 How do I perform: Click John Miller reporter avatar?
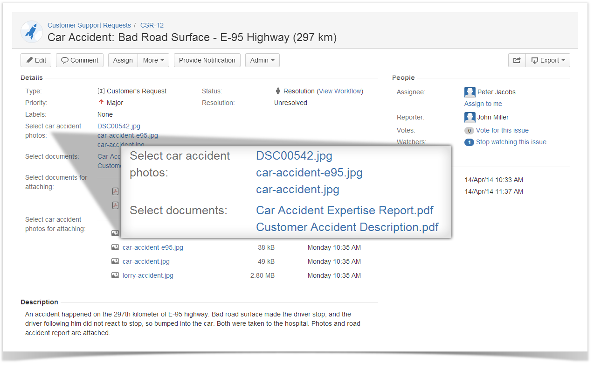(470, 117)
